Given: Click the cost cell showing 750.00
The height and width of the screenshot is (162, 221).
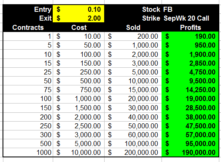Looking at the screenshot, I should tap(78, 90).
